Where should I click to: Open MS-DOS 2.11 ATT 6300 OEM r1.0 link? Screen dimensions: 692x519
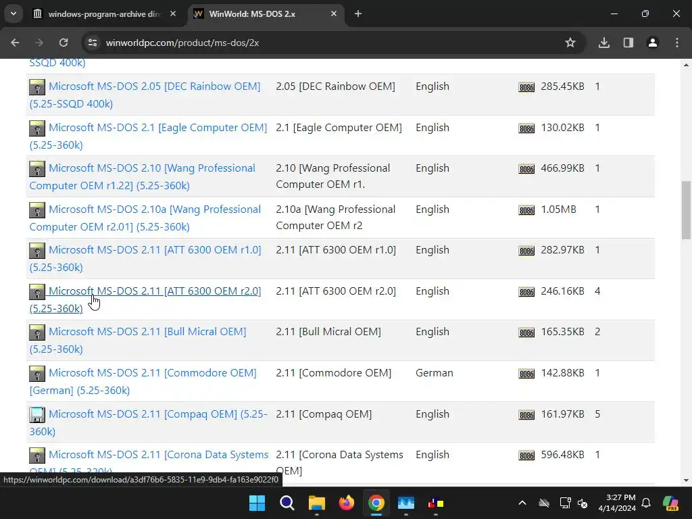(155, 250)
